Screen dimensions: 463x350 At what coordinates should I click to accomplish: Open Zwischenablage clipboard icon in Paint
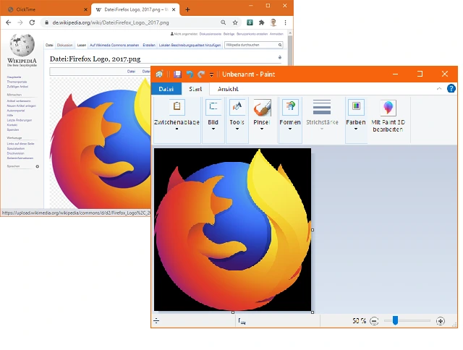coord(177,107)
